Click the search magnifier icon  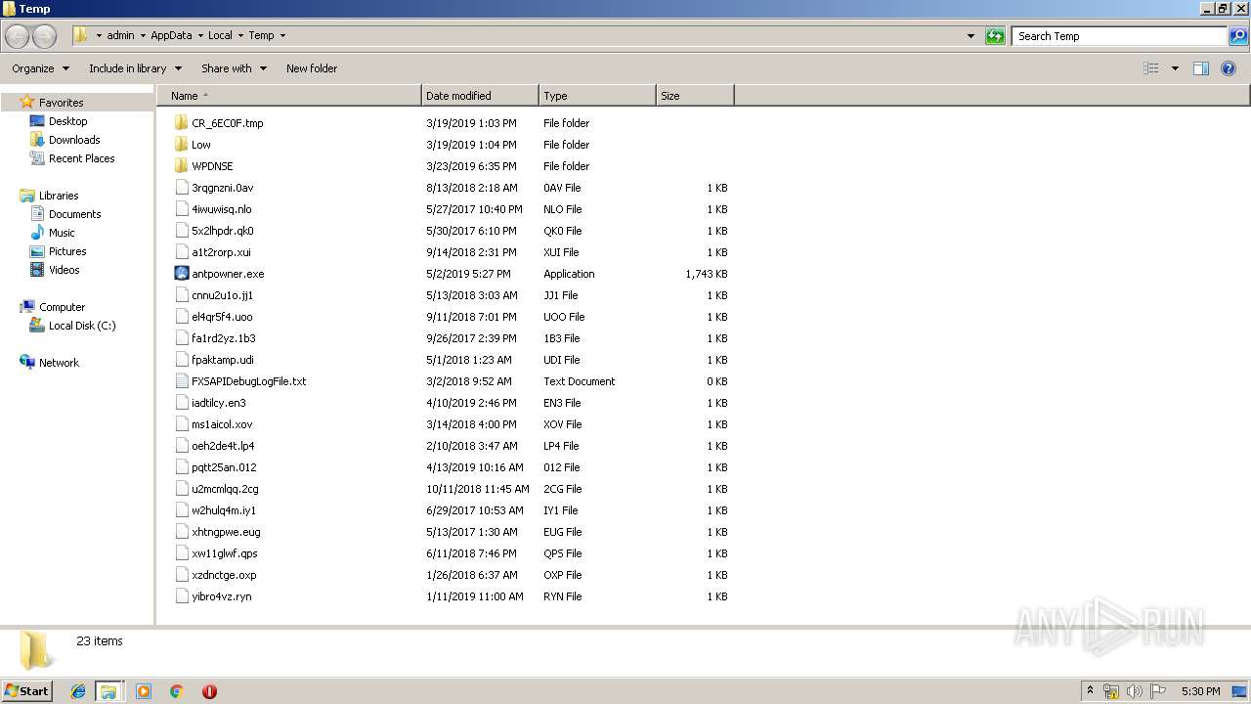coord(1238,36)
